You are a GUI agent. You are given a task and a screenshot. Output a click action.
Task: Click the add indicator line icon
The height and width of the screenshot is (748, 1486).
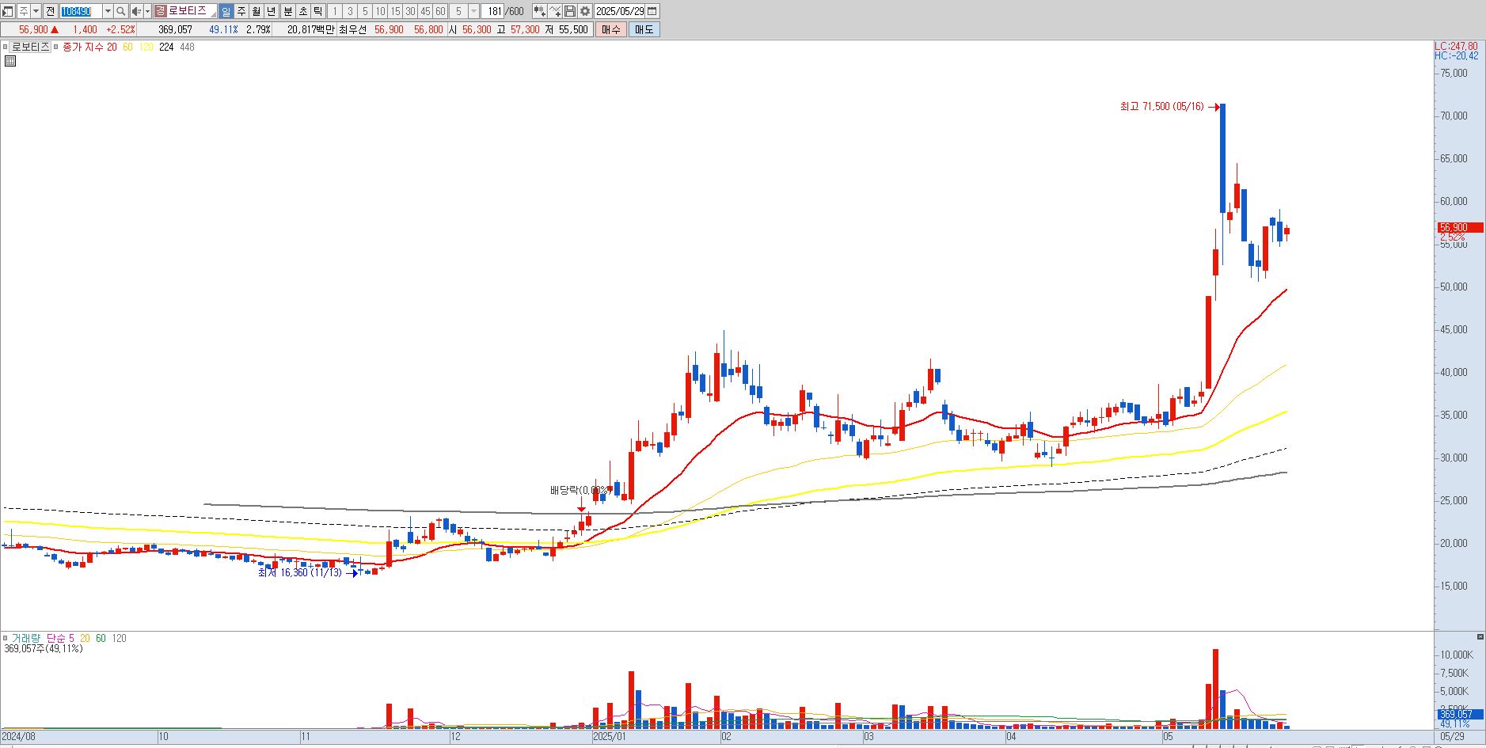click(x=555, y=11)
